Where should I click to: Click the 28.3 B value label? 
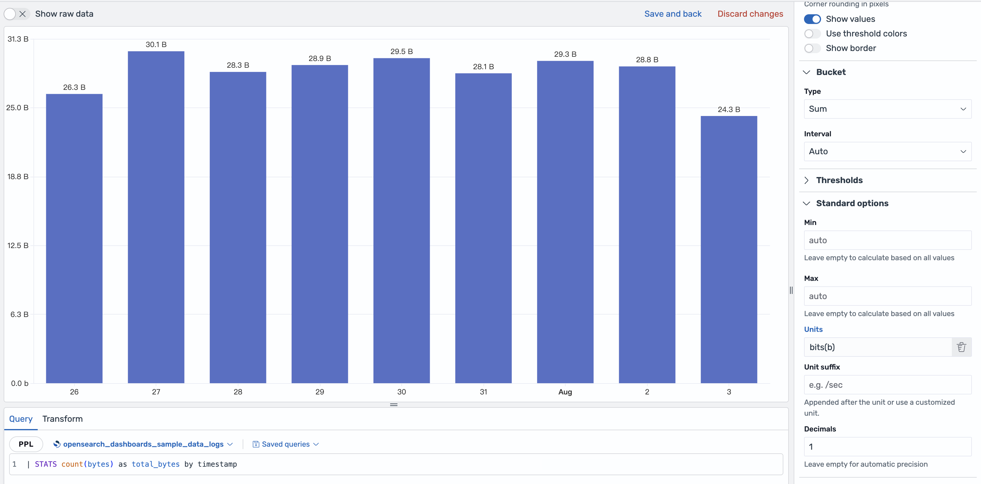[237, 65]
